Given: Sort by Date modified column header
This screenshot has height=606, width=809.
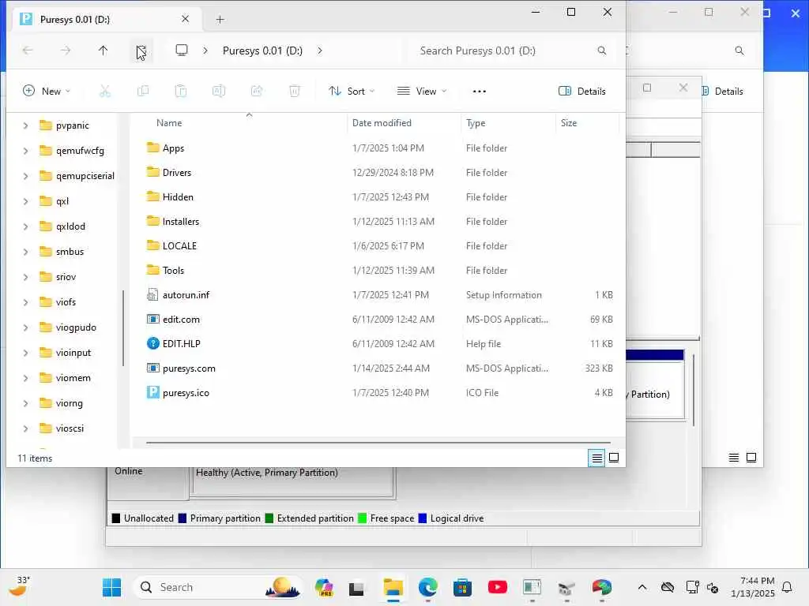Looking at the screenshot, I should (x=382, y=123).
